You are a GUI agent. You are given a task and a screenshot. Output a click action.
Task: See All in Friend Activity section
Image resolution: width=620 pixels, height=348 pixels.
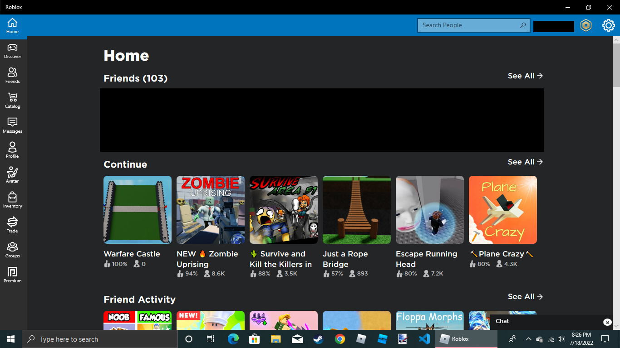coord(525,296)
